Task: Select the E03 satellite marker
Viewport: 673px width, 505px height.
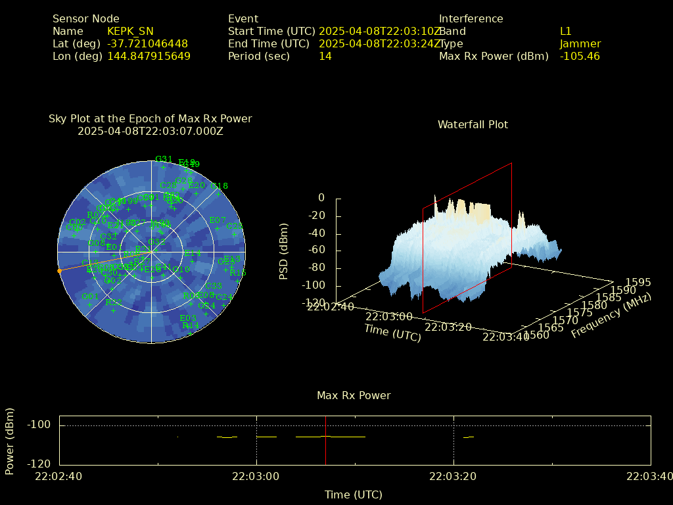Action: click(x=187, y=325)
